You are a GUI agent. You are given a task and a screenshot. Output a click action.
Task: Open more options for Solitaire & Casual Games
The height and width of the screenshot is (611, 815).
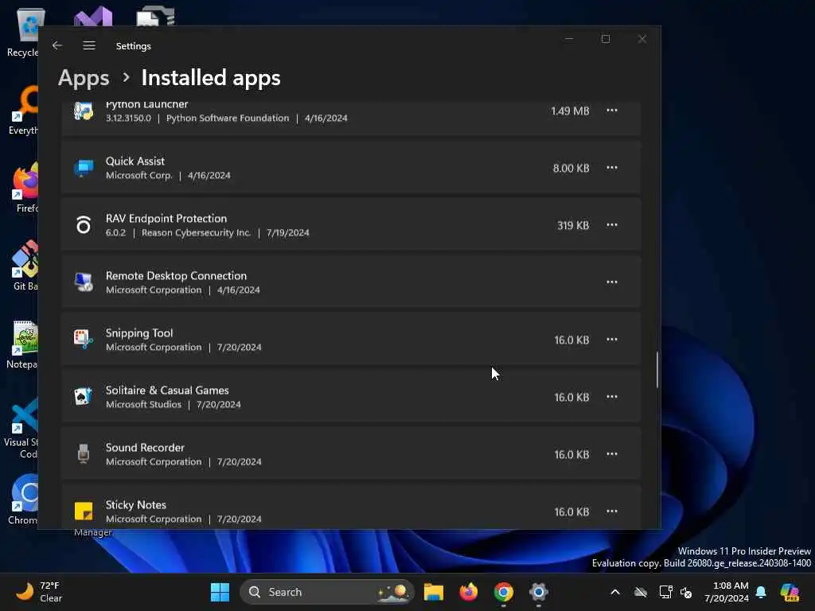(x=612, y=396)
